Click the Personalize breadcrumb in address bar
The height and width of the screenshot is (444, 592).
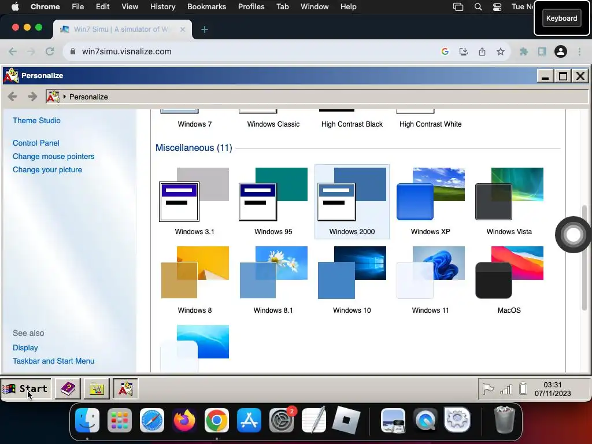pyautogui.click(x=88, y=97)
